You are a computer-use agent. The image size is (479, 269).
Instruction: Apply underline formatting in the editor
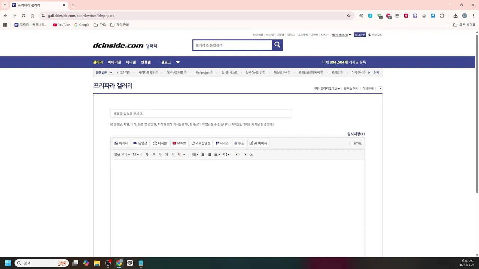pos(160,155)
